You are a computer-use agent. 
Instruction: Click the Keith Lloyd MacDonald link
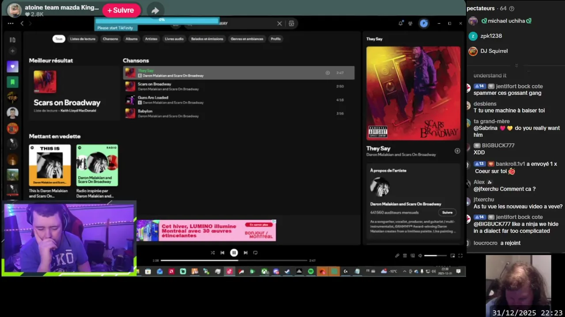tap(78, 111)
